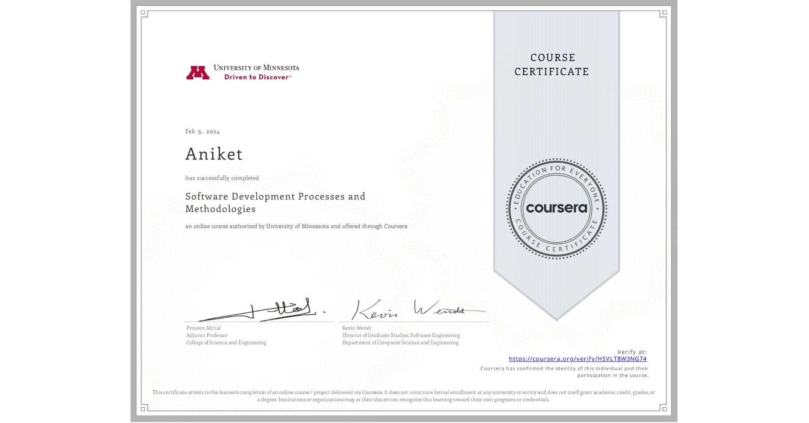
Task: Select the printed name 'Kevin Wendt'
Action: [x=357, y=328]
